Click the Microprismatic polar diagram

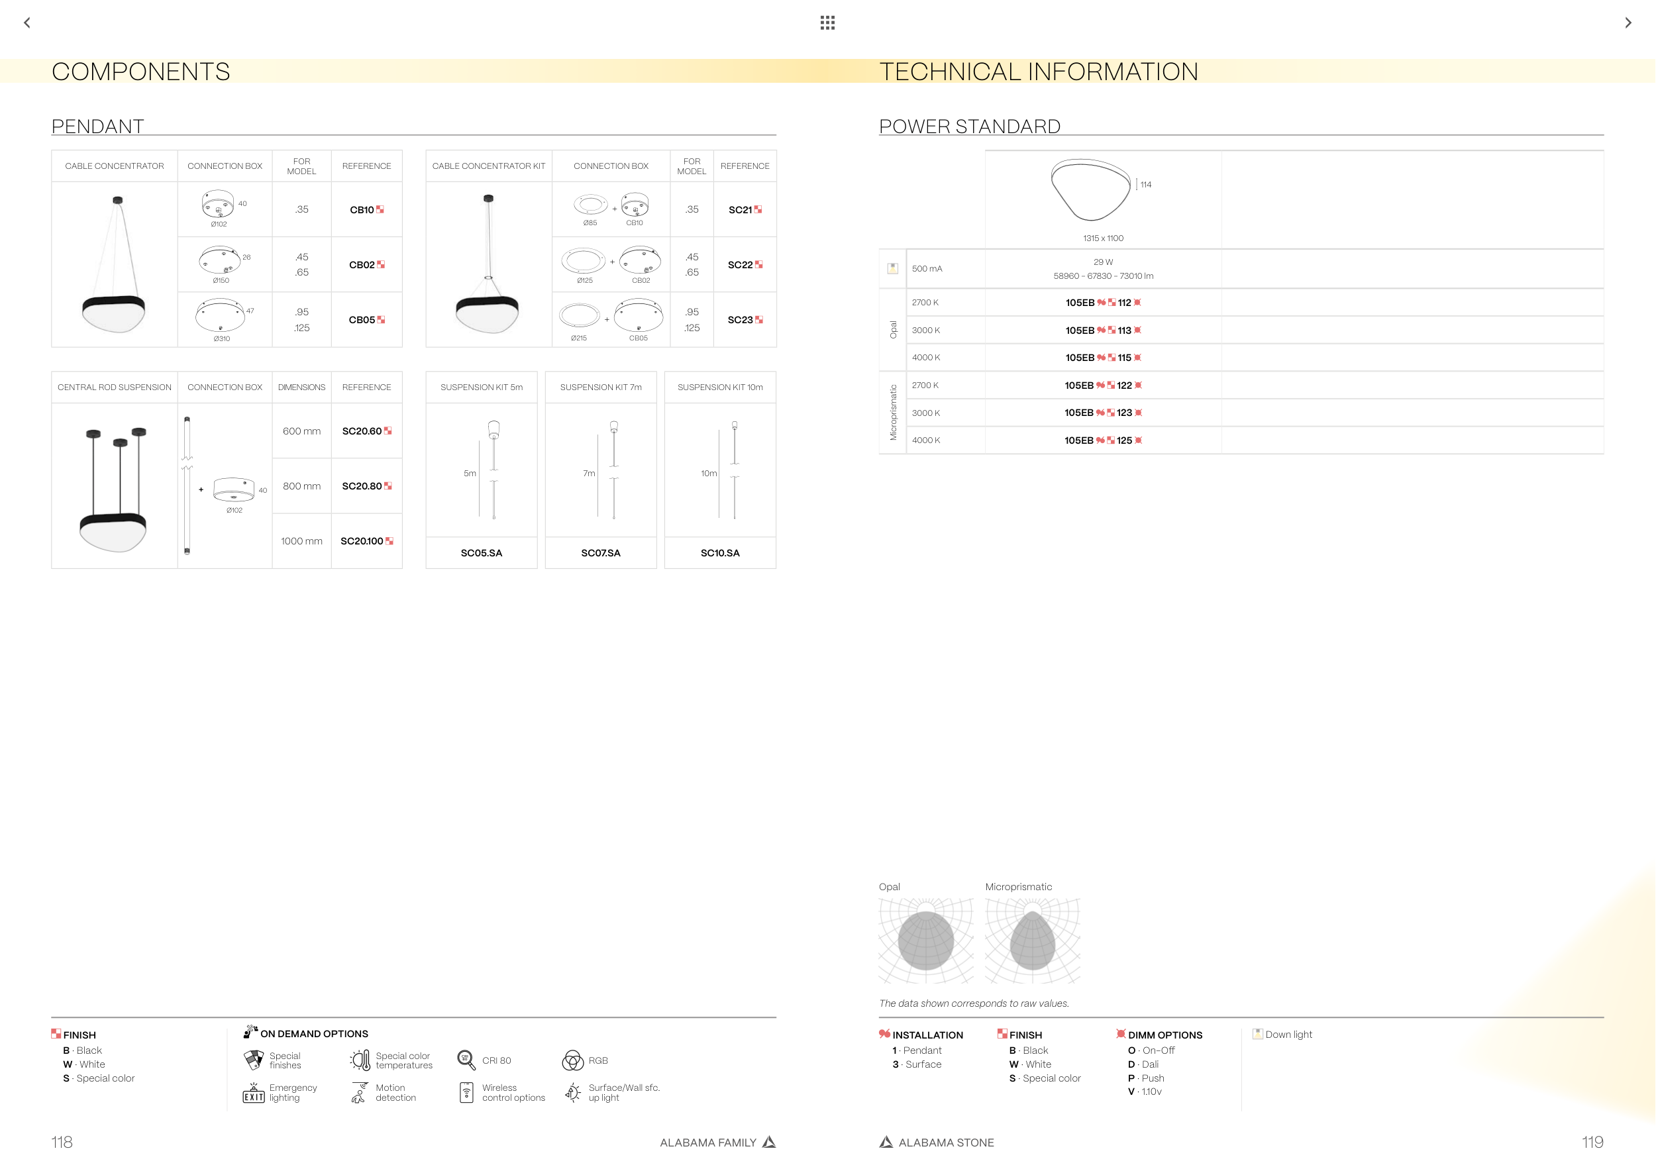(x=1032, y=941)
